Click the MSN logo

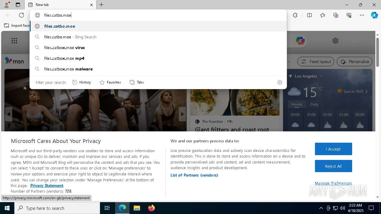[14, 61]
